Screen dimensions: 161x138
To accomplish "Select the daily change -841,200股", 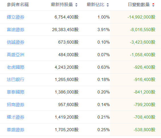I will [144, 92].
